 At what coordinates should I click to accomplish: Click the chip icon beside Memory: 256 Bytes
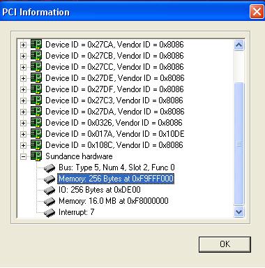(x=50, y=179)
